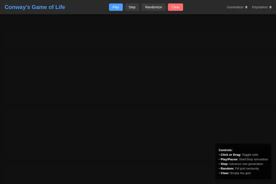This screenshot has height=184, width=276.
Task: Click the 'Clear: Empty the grid' hint
Action: (x=235, y=173)
